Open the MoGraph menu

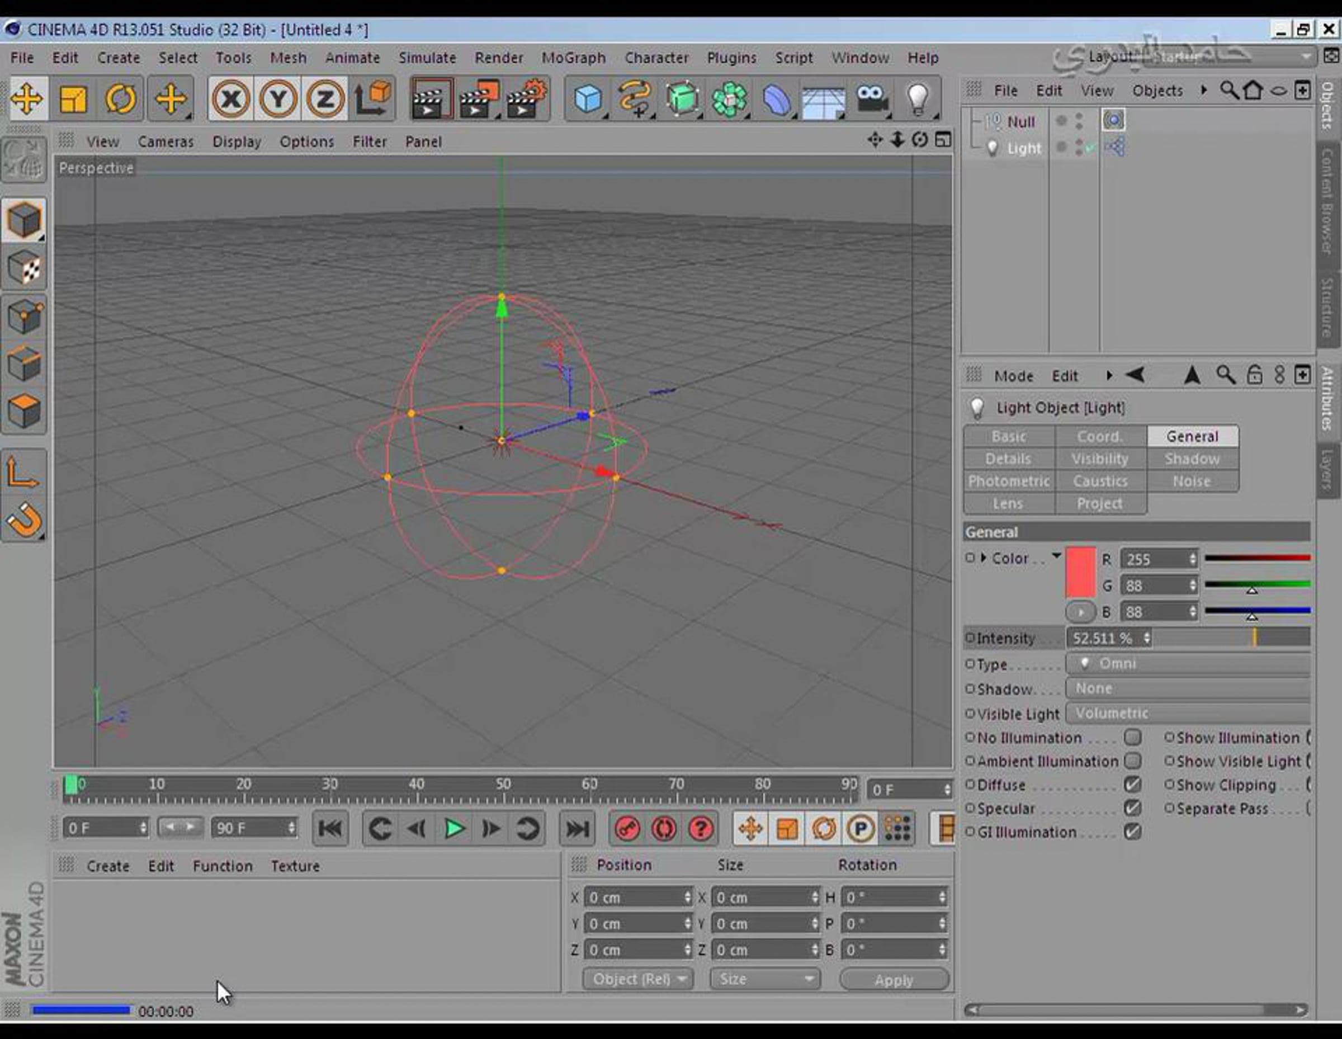tap(573, 58)
